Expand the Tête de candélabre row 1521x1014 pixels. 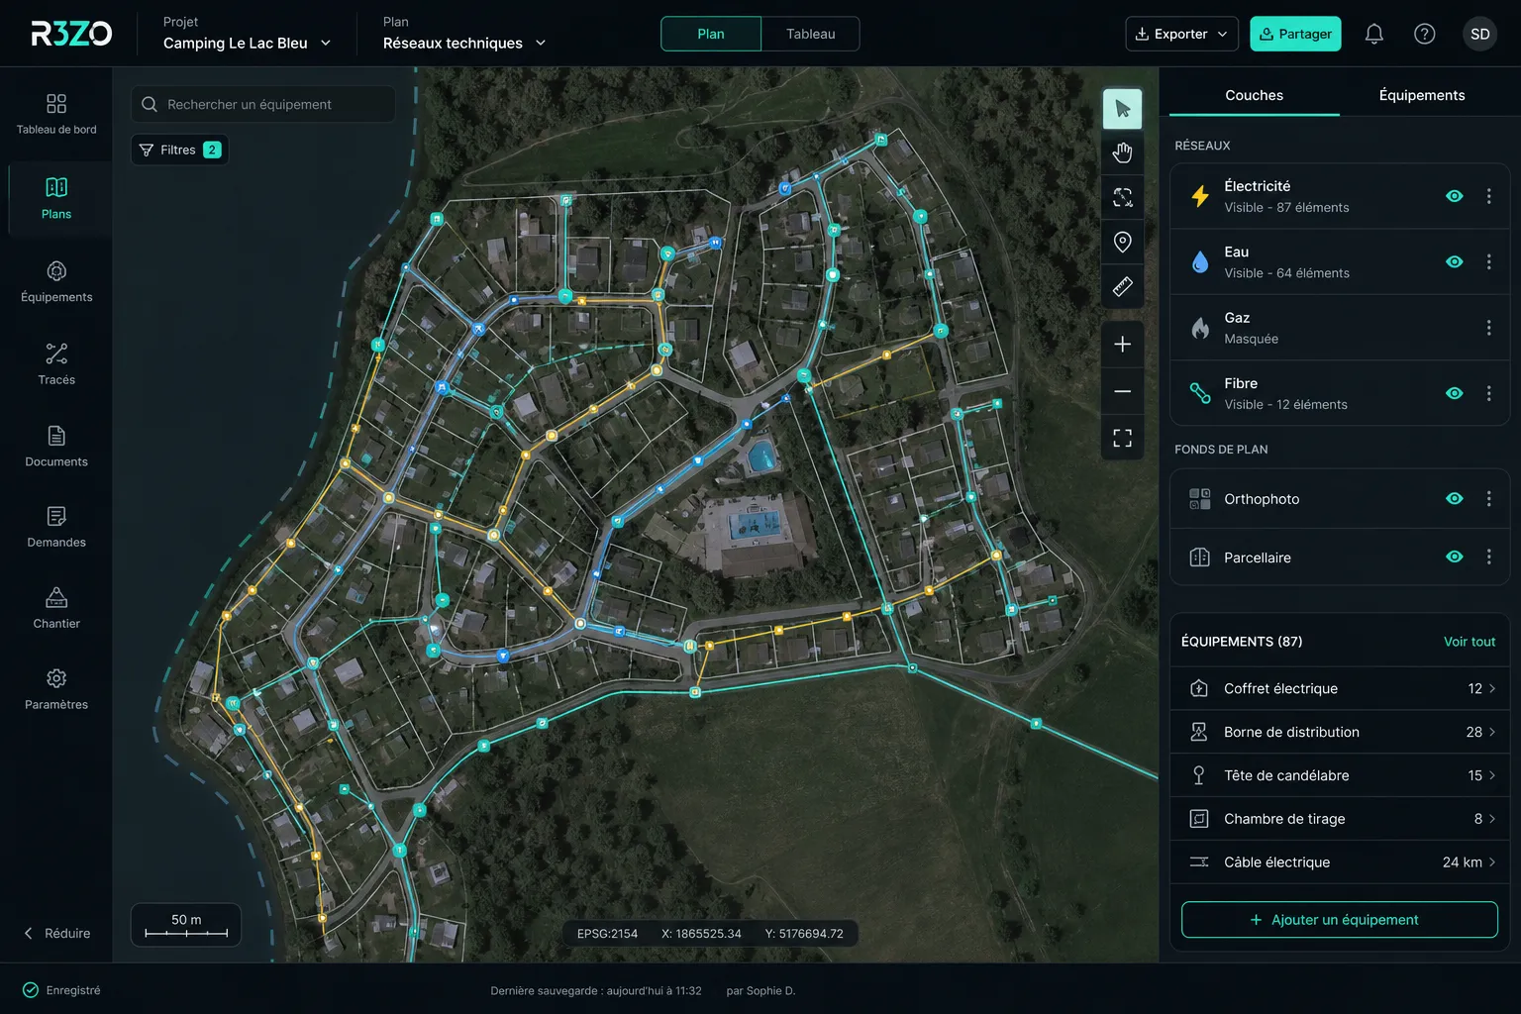click(1339, 775)
